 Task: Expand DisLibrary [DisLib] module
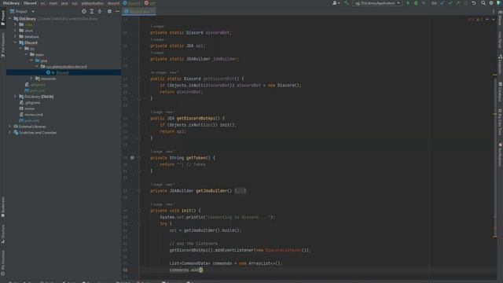coord(15,96)
